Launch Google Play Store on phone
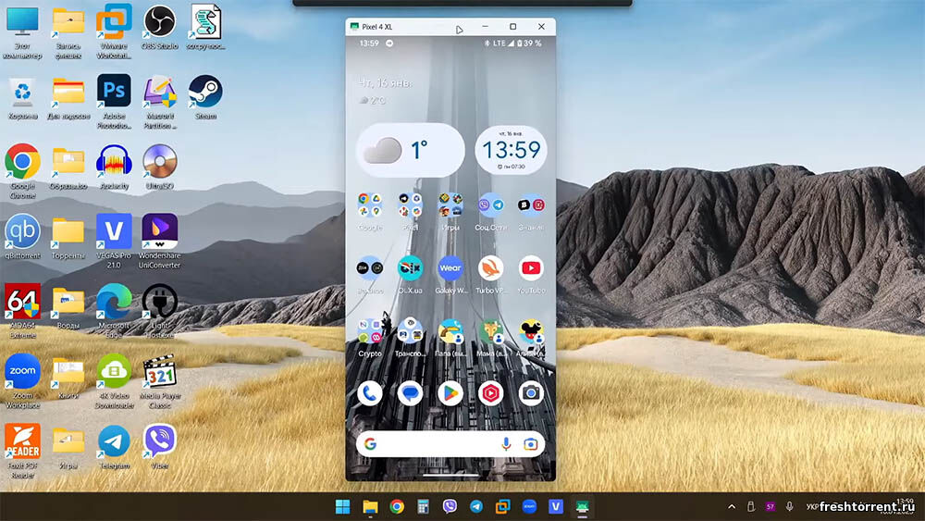The width and height of the screenshot is (925, 521). tap(450, 393)
